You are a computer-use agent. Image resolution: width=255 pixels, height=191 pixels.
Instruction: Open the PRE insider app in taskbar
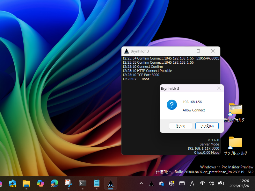[12, 184]
